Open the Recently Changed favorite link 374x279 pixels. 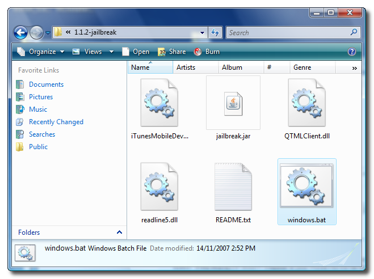pyautogui.click(x=56, y=122)
